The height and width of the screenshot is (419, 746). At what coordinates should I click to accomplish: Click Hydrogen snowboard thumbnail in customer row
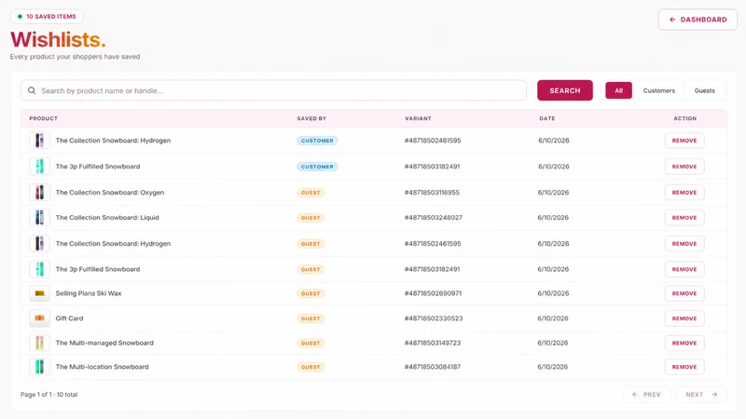[x=39, y=141]
